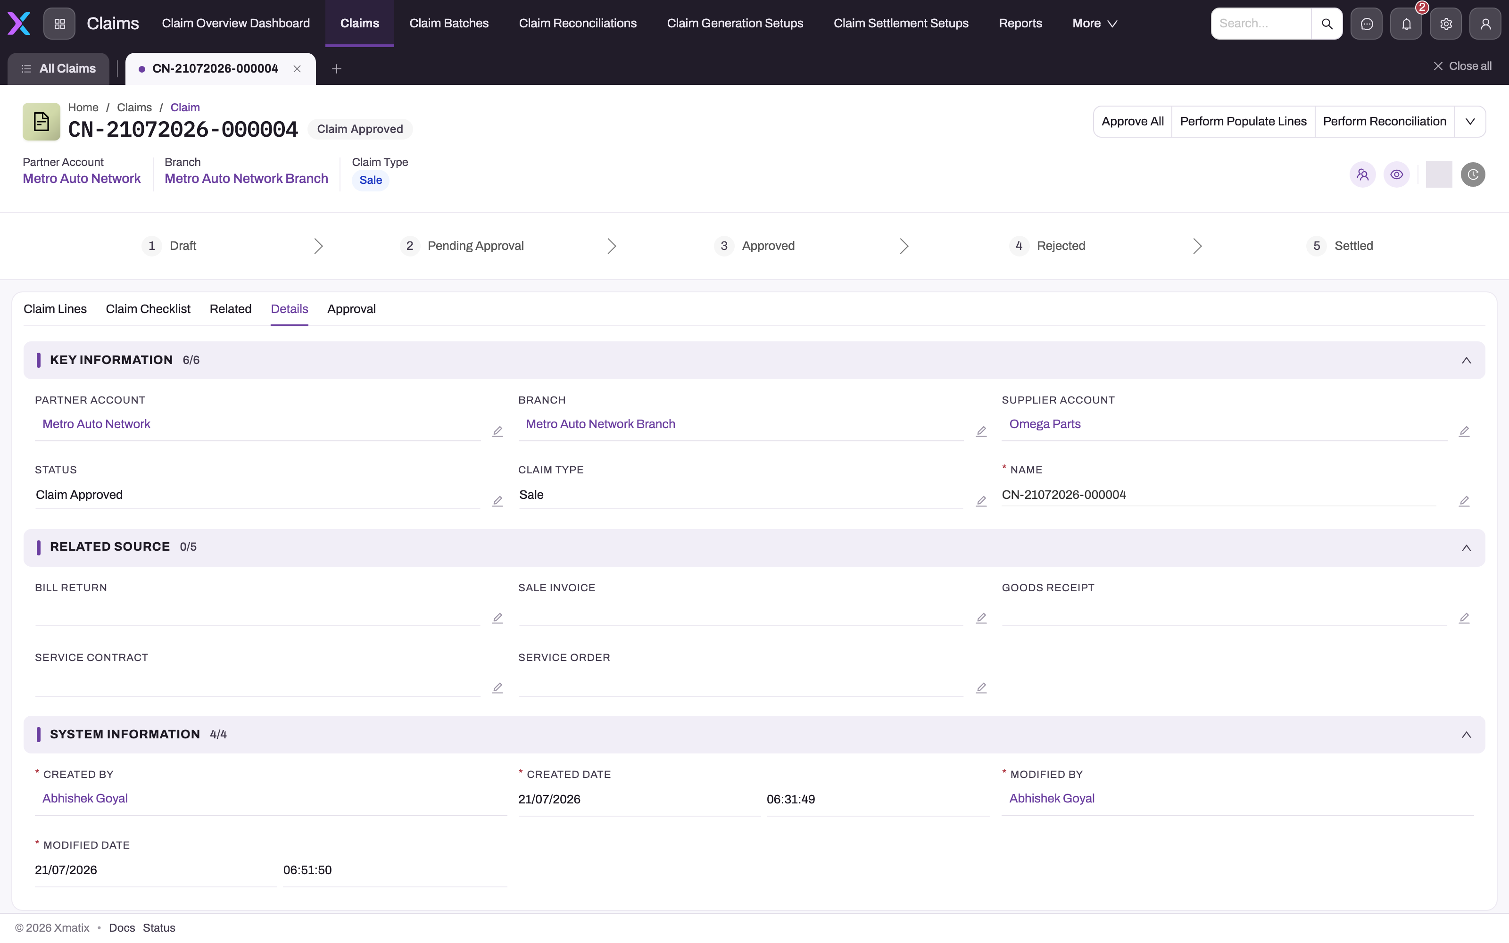Open the app launcher grid icon
Image resolution: width=1509 pixels, height=943 pixels.
(60, 24)
